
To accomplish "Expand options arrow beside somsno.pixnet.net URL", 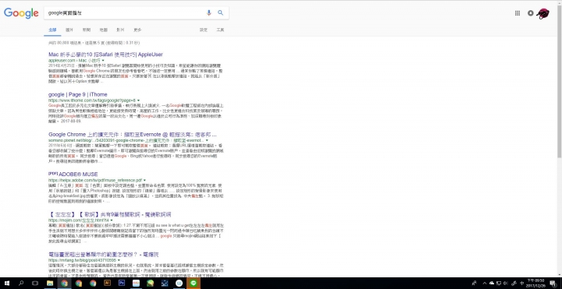I will (x=206, y=140).
